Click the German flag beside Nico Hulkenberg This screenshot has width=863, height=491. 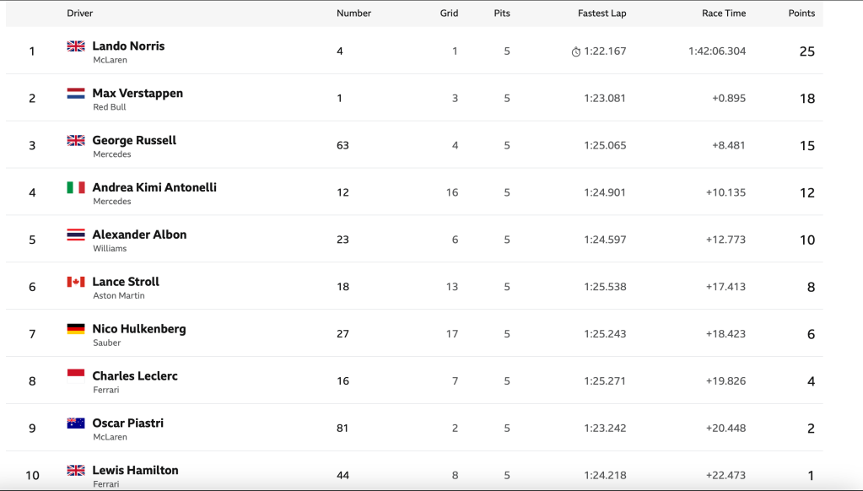point(76,329)
